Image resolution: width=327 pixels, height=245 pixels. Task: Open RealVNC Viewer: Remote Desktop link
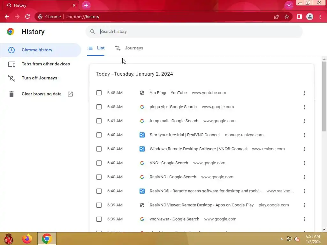click(202, 205)
